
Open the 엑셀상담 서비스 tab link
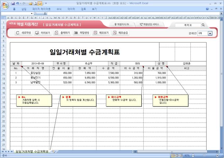(x=149, y=24)
